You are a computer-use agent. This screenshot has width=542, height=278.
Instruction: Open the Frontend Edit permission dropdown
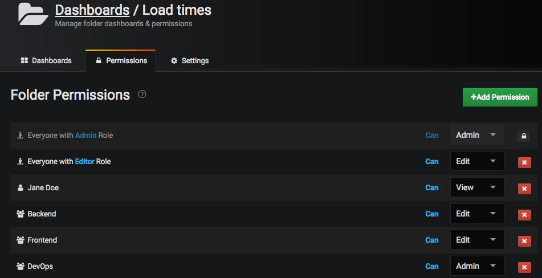pos(477,240)
